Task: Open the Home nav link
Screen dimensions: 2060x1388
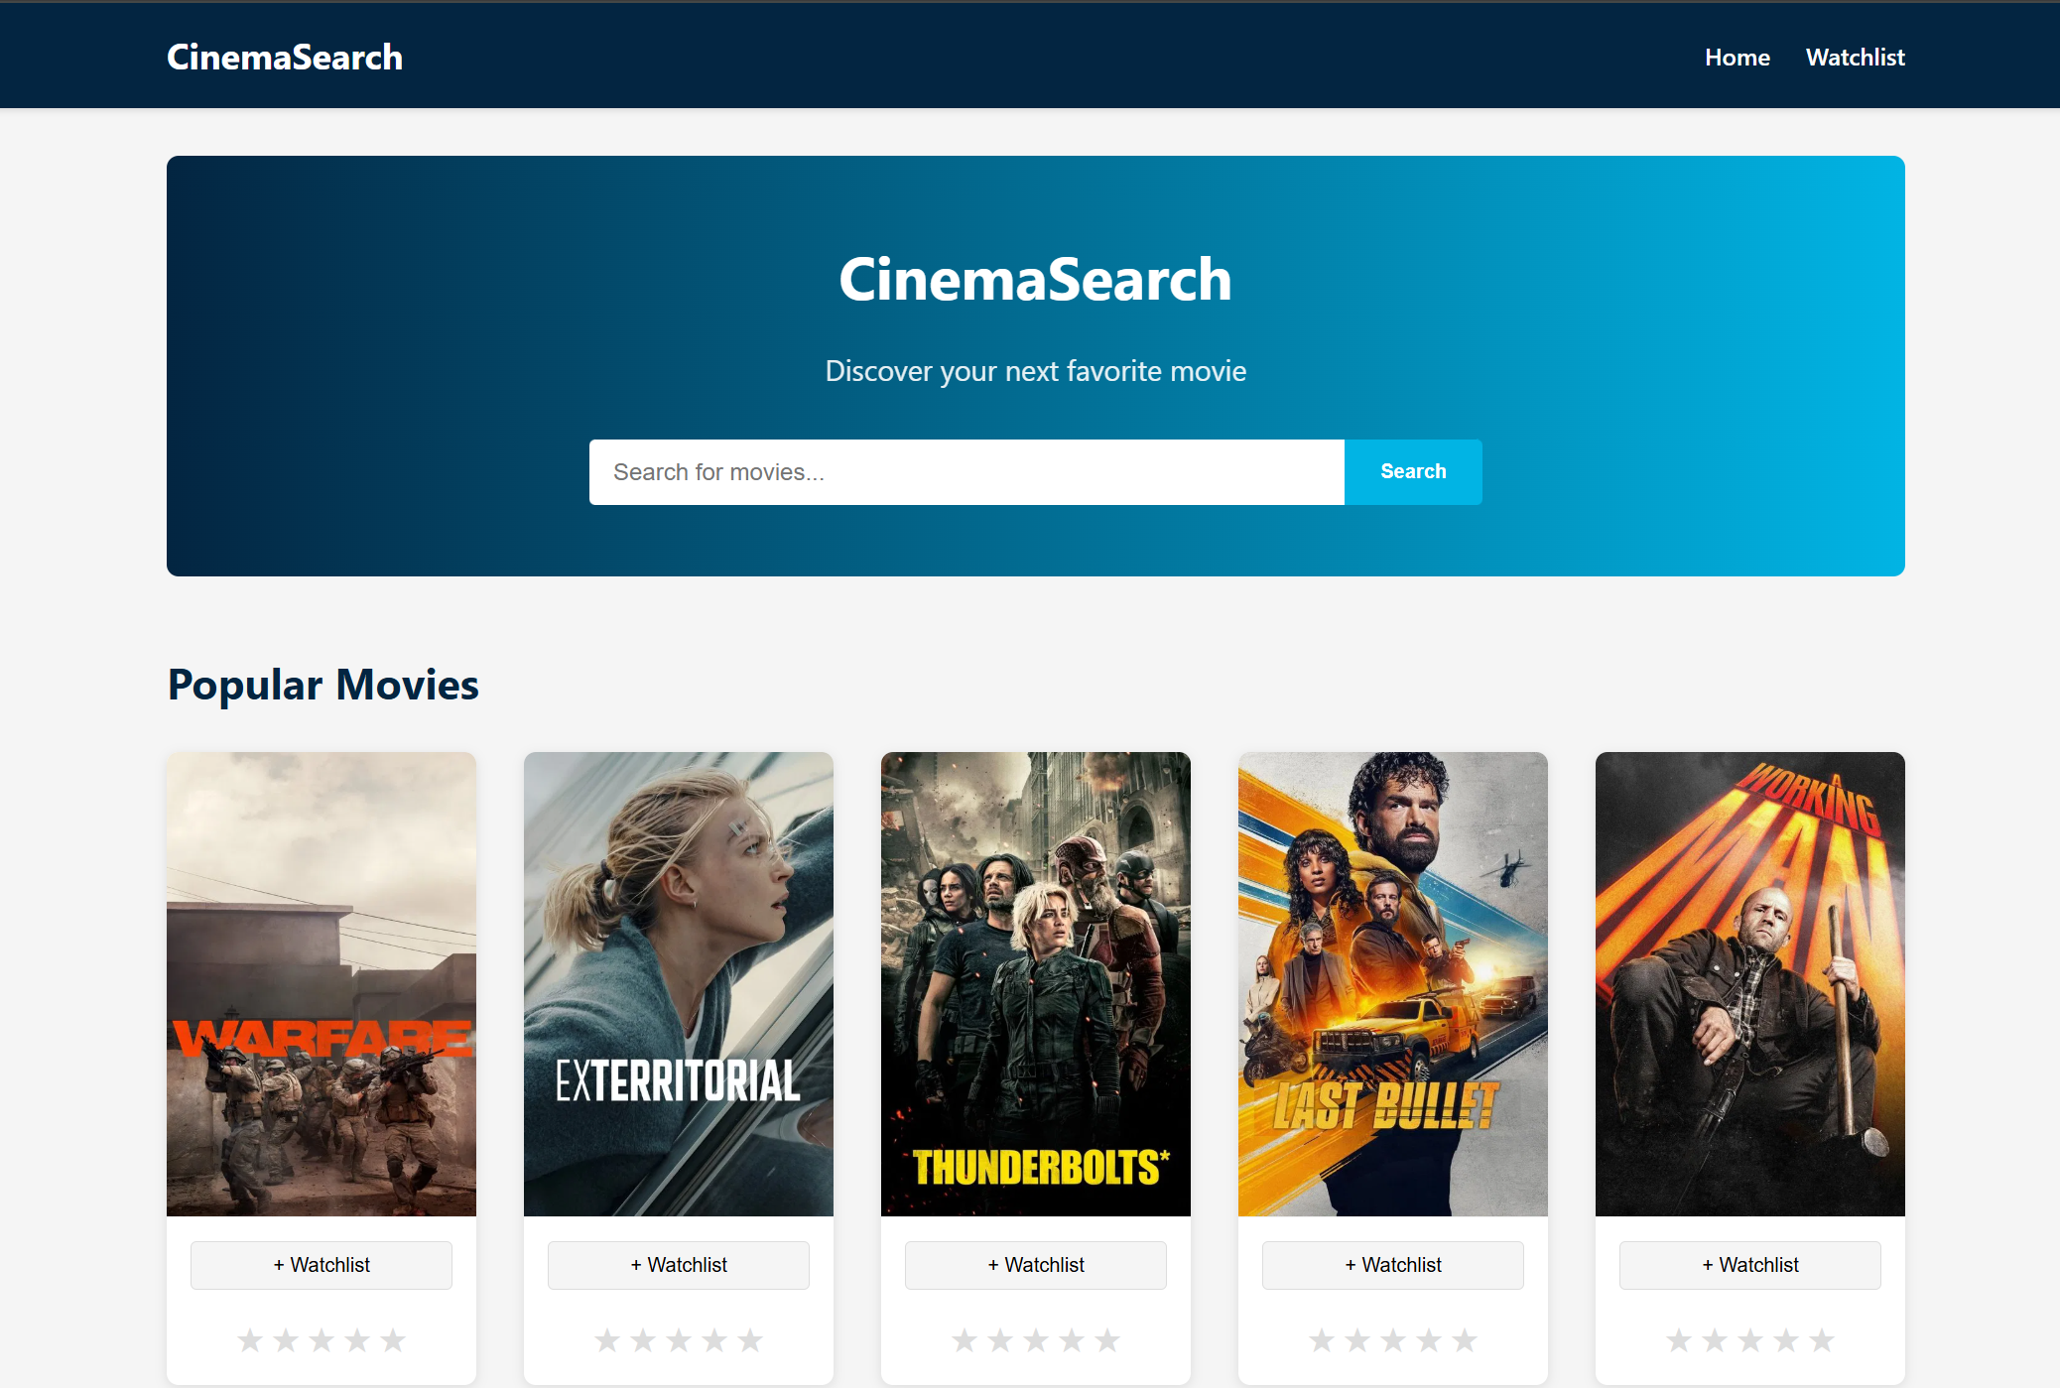Action: (x=1738, y=58)
